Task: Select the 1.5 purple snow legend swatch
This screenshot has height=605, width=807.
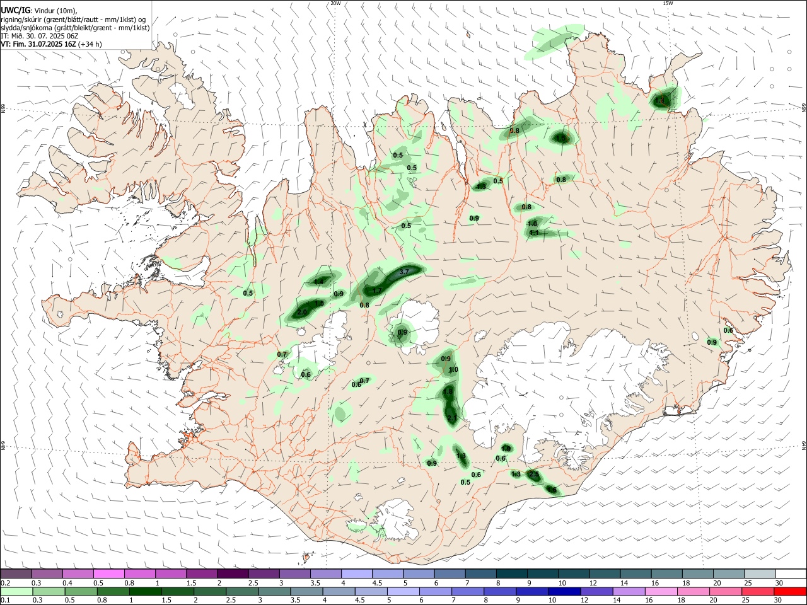Action: tap(202, 574)
